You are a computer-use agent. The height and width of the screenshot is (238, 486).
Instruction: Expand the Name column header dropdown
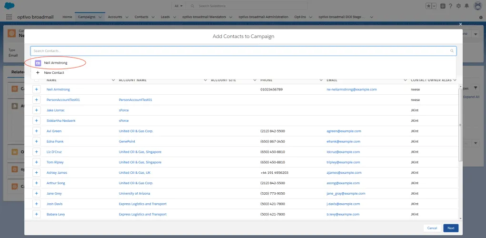[113, 80]
